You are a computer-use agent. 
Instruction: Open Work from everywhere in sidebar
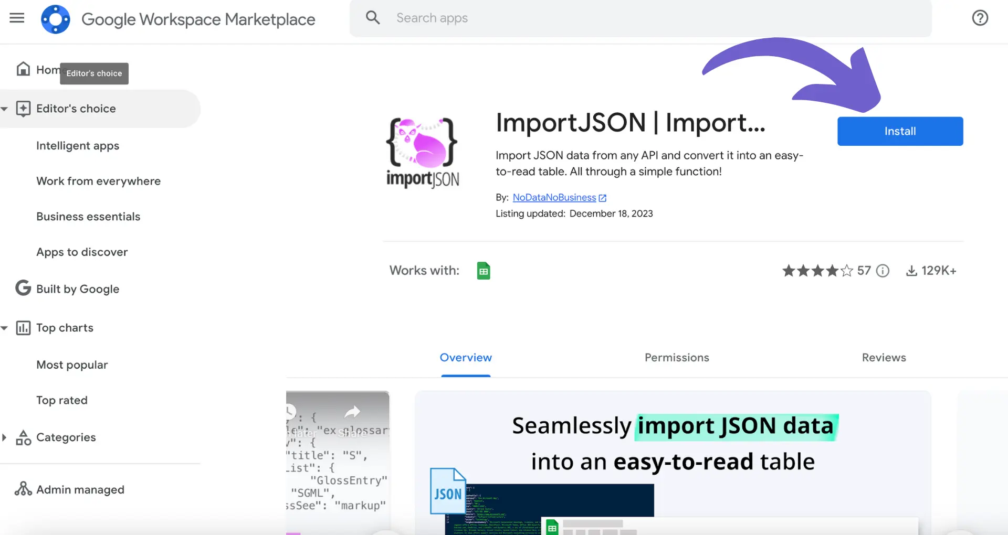point(99,181)
